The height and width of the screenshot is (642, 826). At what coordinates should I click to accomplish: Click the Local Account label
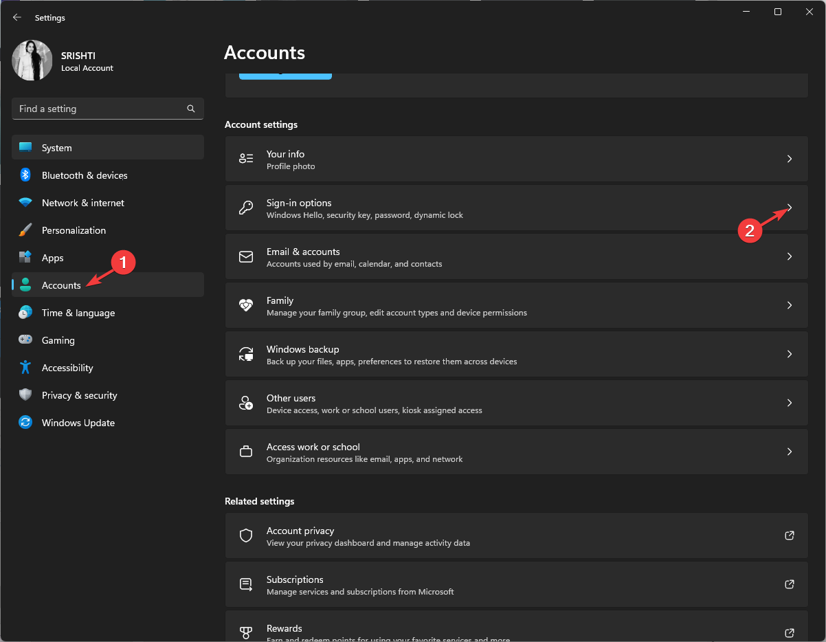pyautogui.click(x=87, y=68)
